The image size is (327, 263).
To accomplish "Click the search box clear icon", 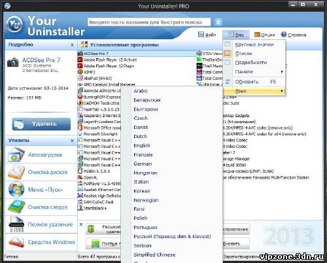I will (x=218, y=22).
